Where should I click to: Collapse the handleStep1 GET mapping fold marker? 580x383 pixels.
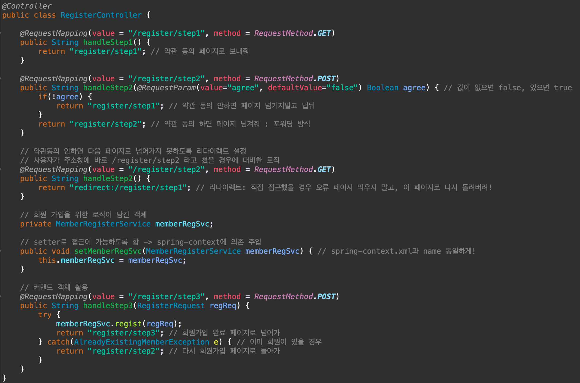click(1, 33)
